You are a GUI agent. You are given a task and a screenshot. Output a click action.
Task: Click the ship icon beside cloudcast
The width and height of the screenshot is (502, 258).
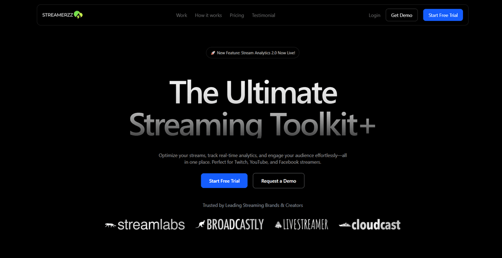[x=344, y=225]
